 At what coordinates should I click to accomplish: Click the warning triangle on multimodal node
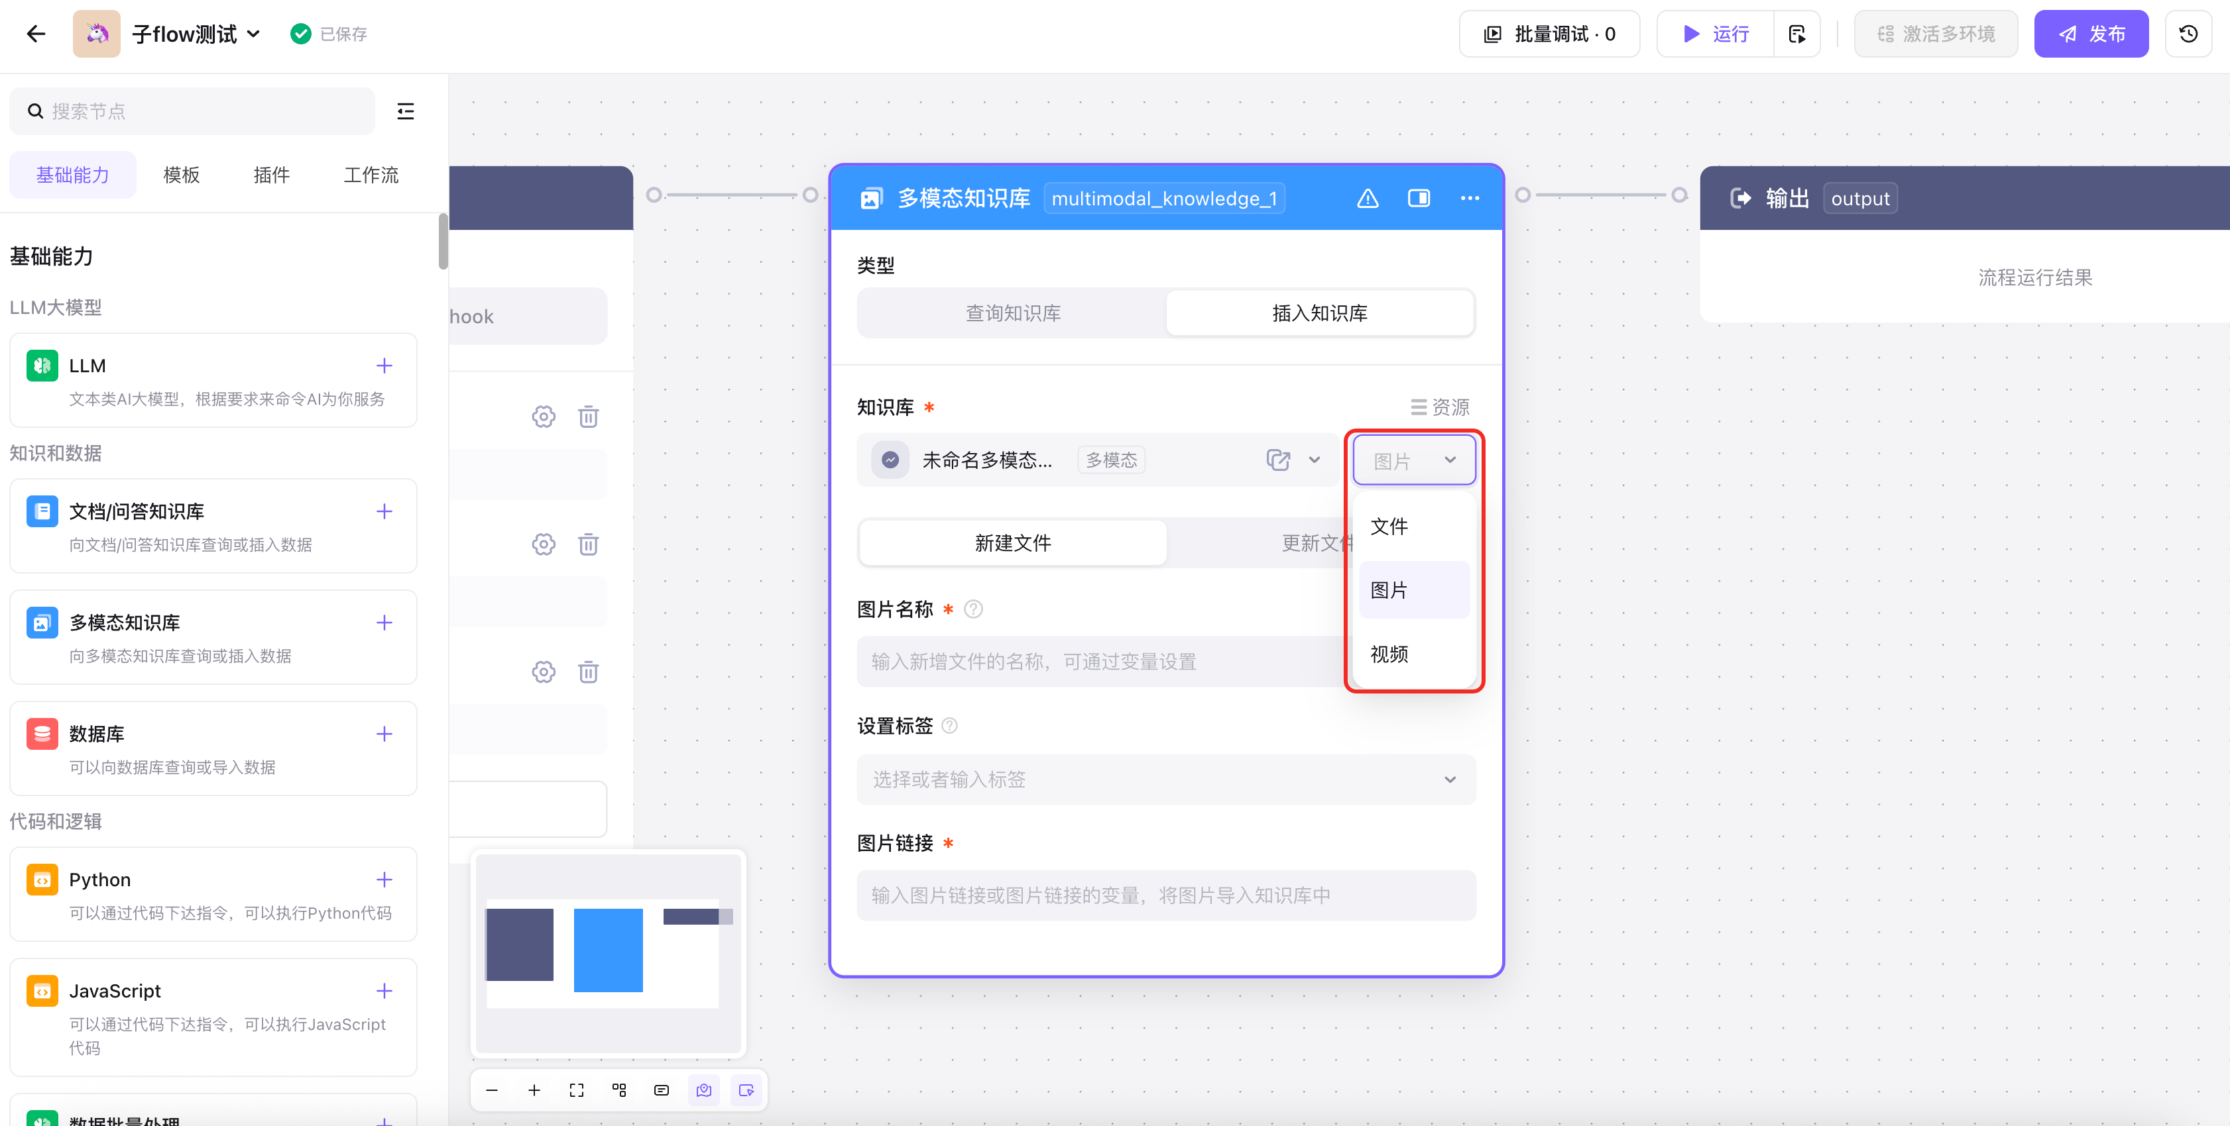(x=1367, y=198)
